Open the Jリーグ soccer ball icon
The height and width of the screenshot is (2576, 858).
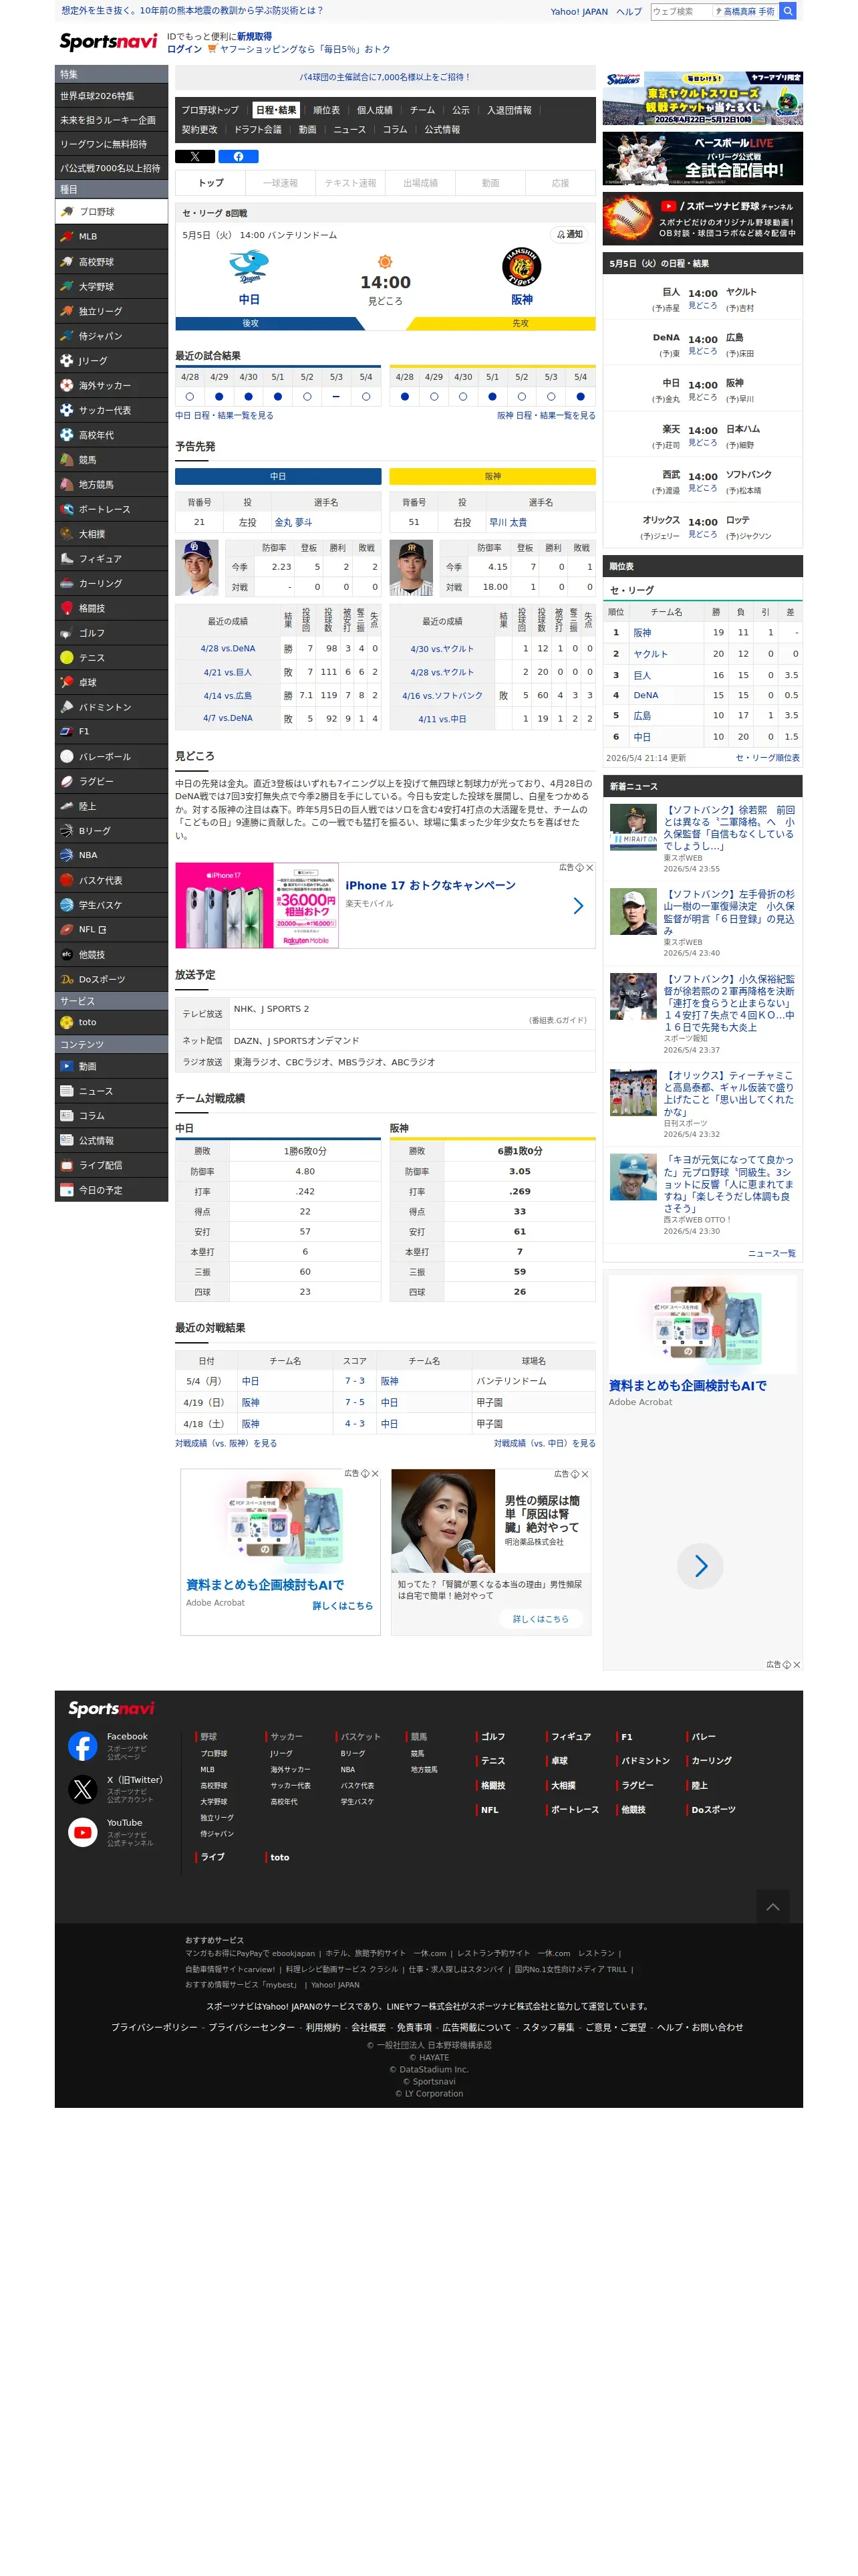point(67,361)
